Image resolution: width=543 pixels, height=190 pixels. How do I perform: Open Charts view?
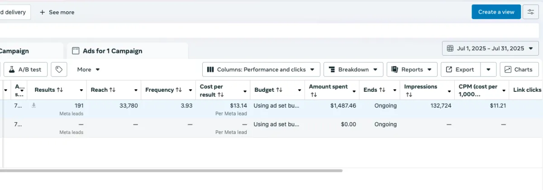pyautogui.click(x=519, y=70)
